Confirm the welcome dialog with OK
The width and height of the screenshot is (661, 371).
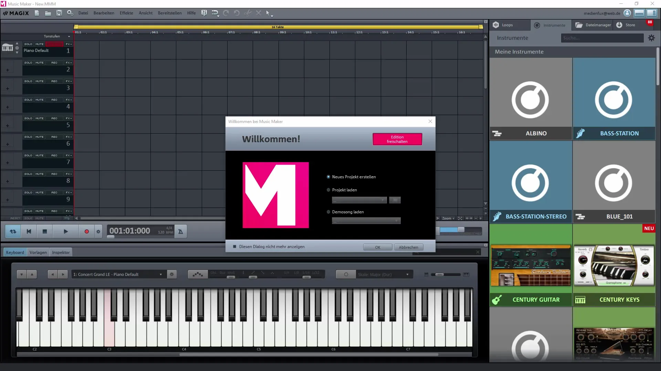tap(378, 247)
